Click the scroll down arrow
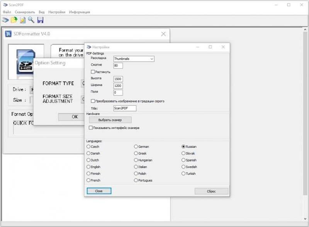 click(x=305, y=219)
